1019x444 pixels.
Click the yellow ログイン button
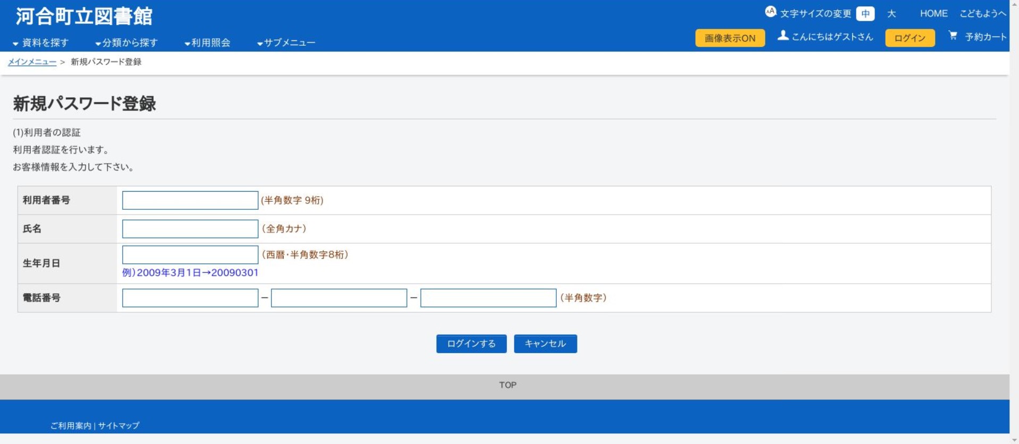(910, 38)
